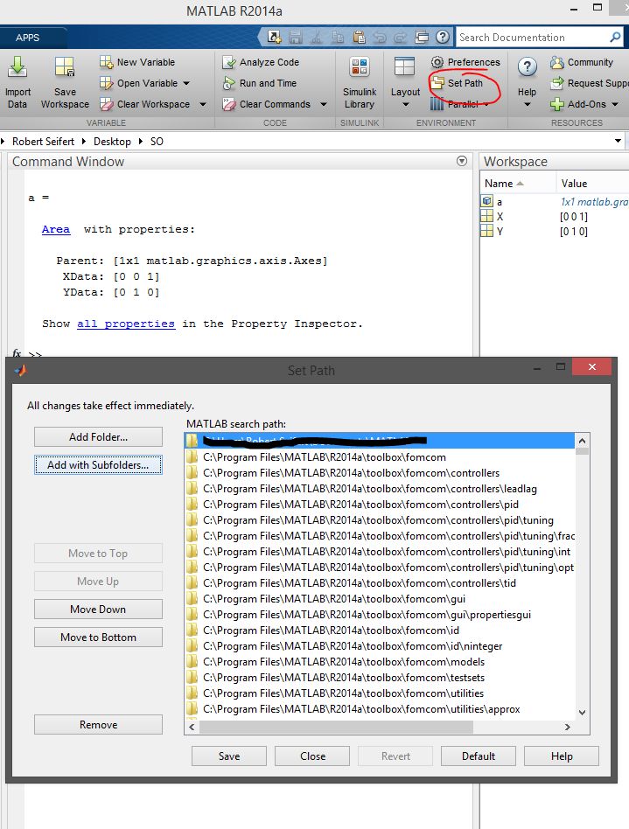The width and height of the screenshot is (629, 829).
Task: Click the save icon in the quick access bar
Action: click(295, 37)
